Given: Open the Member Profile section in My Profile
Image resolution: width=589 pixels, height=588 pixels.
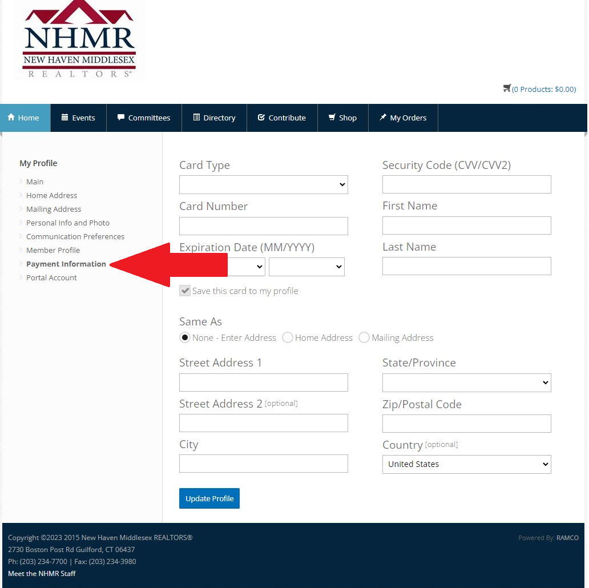Looking at the screenshot, I should [x=53, y=250].
